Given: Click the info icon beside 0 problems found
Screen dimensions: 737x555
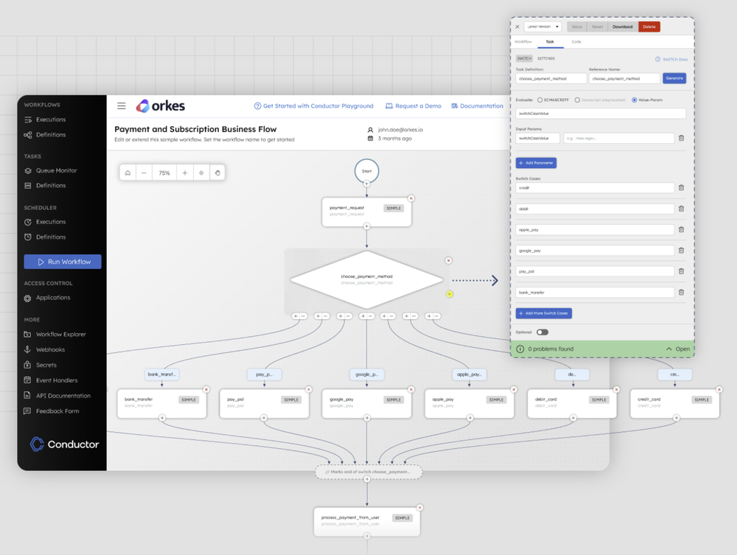Looking at the screenshot, I should coord(520,349).
